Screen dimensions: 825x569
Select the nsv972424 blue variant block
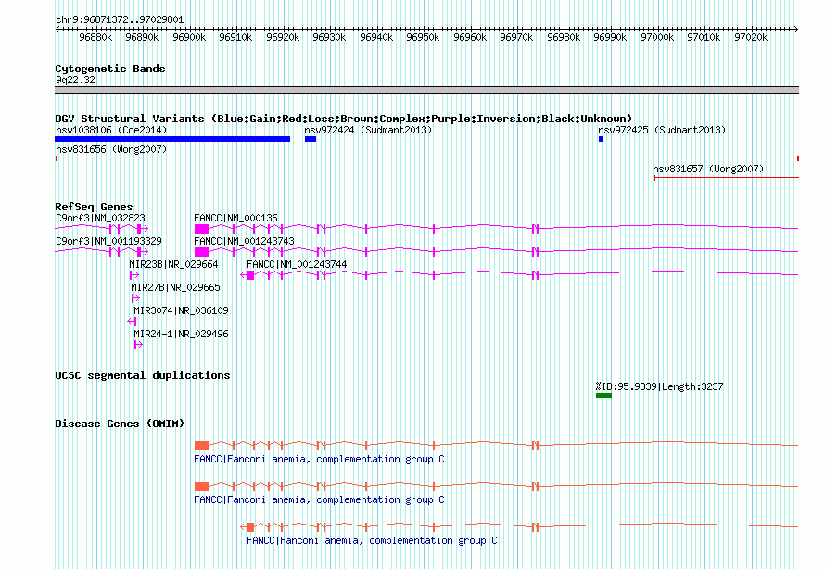pos(311,139)
